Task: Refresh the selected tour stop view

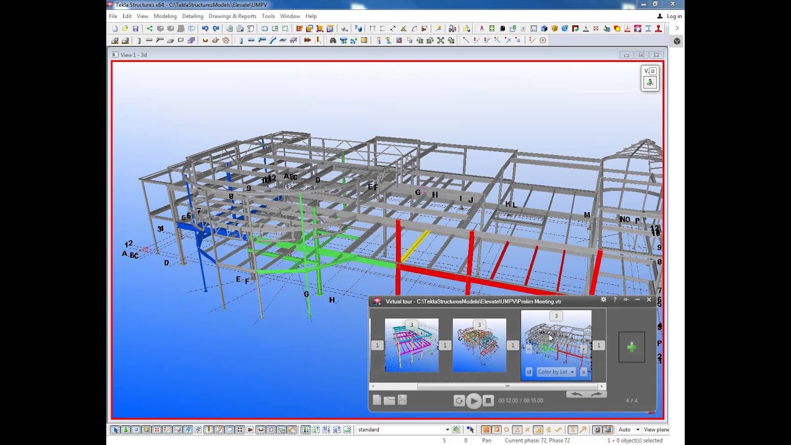Action: 529,372
